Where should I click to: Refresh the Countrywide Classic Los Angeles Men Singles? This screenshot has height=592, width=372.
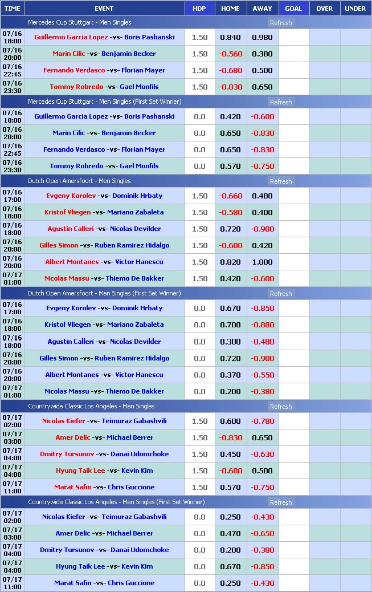click(x=281, y=407)
